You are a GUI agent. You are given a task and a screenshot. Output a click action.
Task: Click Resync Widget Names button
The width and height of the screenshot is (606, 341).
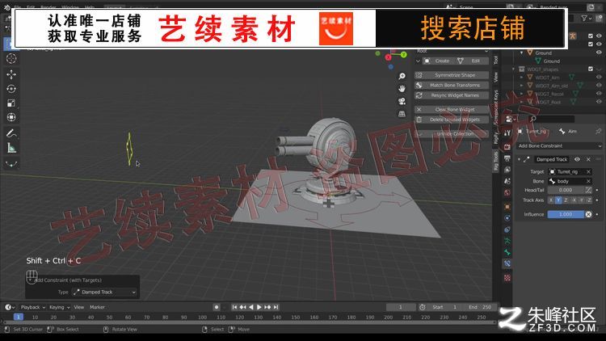[x=452, y=95]
